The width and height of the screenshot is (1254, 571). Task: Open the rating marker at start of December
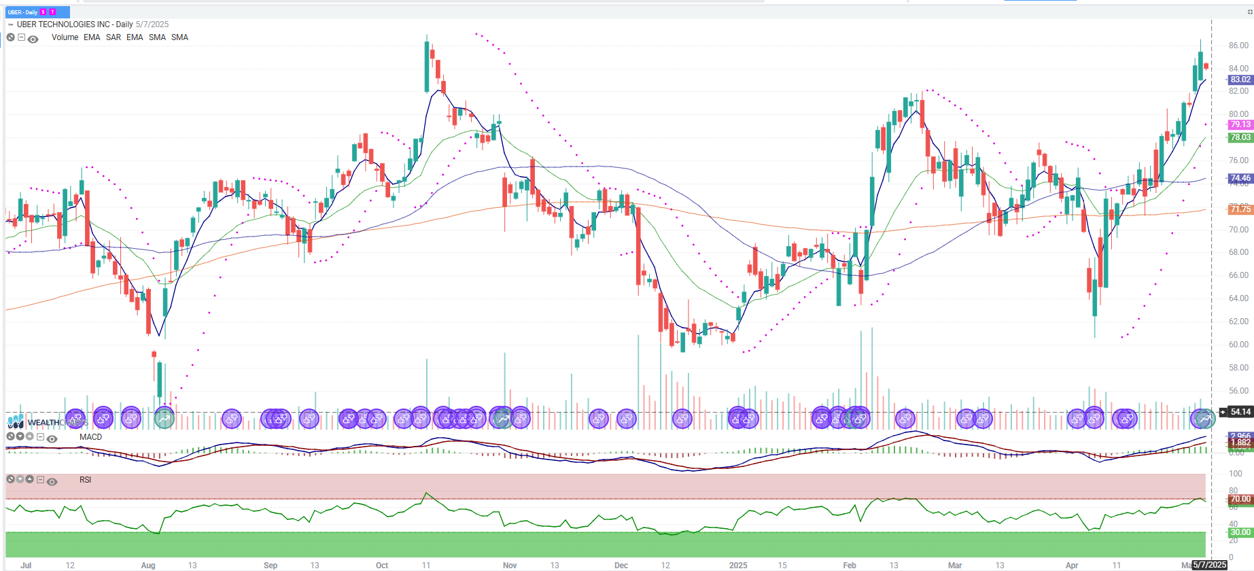pyautogui.click(x=627, y=418)
